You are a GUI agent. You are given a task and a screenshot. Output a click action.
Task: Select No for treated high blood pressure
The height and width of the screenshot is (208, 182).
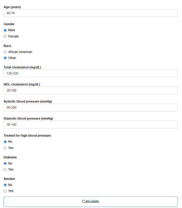pos(5,142)
